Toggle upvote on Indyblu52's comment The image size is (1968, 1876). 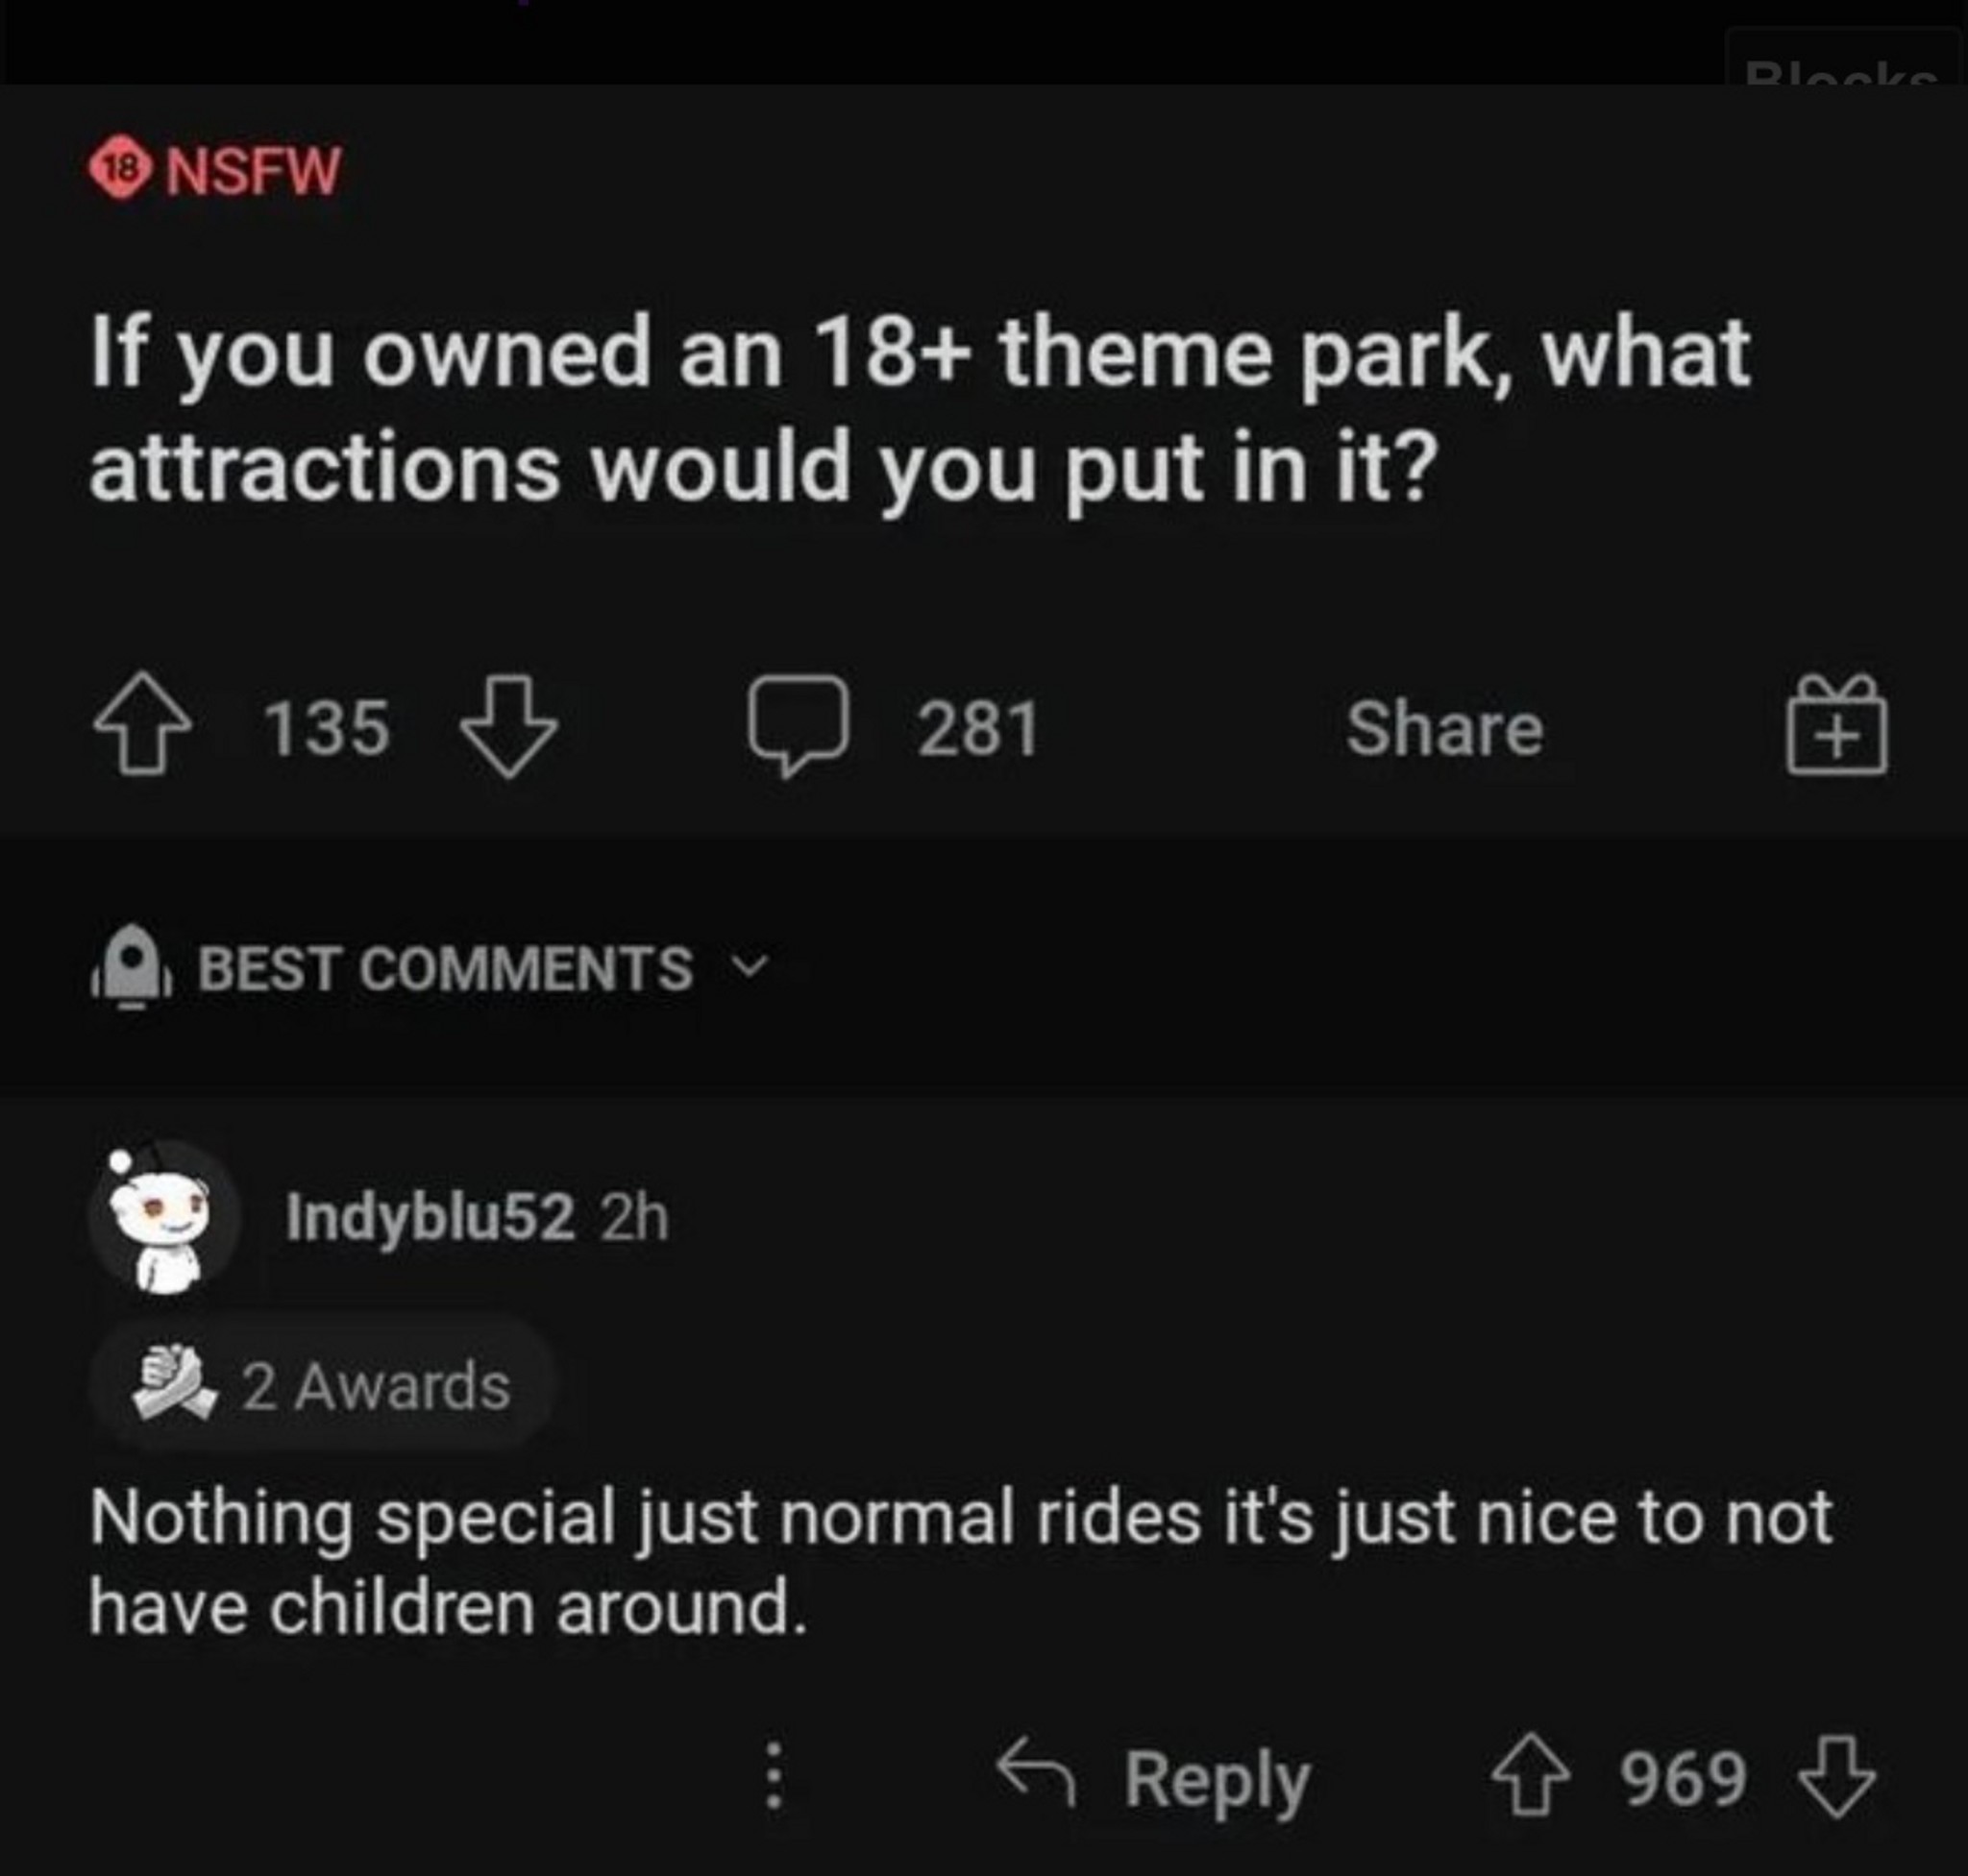(1530, 1777)
